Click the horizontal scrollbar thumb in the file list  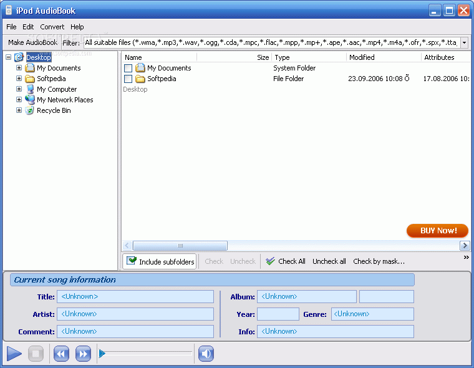pos(180,246)
